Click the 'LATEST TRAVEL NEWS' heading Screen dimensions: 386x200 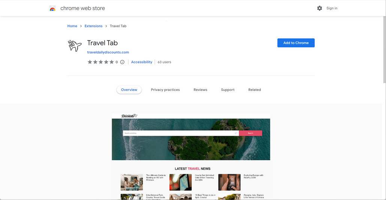point(193,169)
